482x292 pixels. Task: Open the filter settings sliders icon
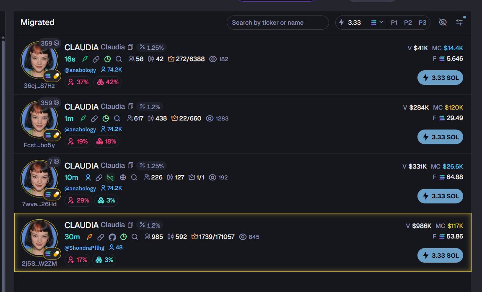pyautogui.click(x=459, y=22)
